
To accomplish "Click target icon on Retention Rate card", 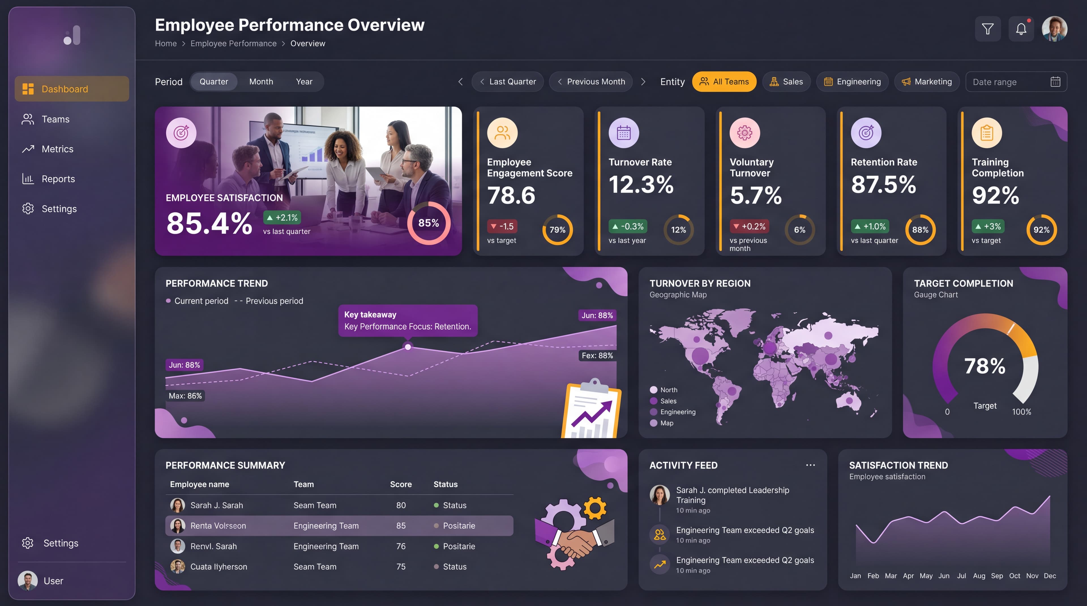I will pos(866,133).
